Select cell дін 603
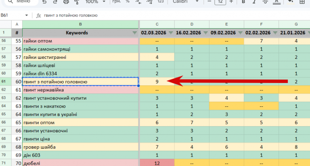The image size is (310, 166). pos(80,155)
